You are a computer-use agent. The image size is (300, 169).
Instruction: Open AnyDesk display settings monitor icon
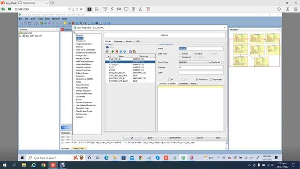click(126, 9)
